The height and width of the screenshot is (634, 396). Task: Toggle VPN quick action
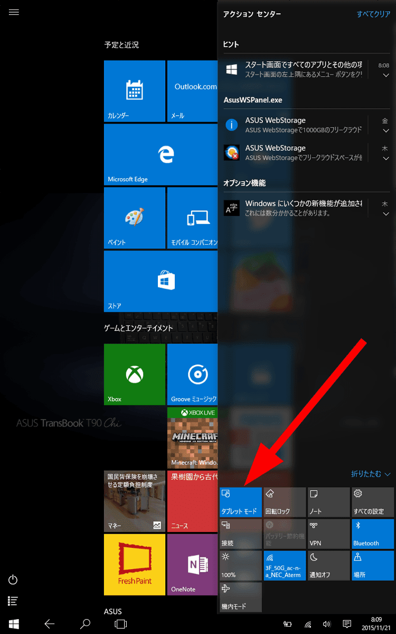pyautogui.click(x=329, y=534)
